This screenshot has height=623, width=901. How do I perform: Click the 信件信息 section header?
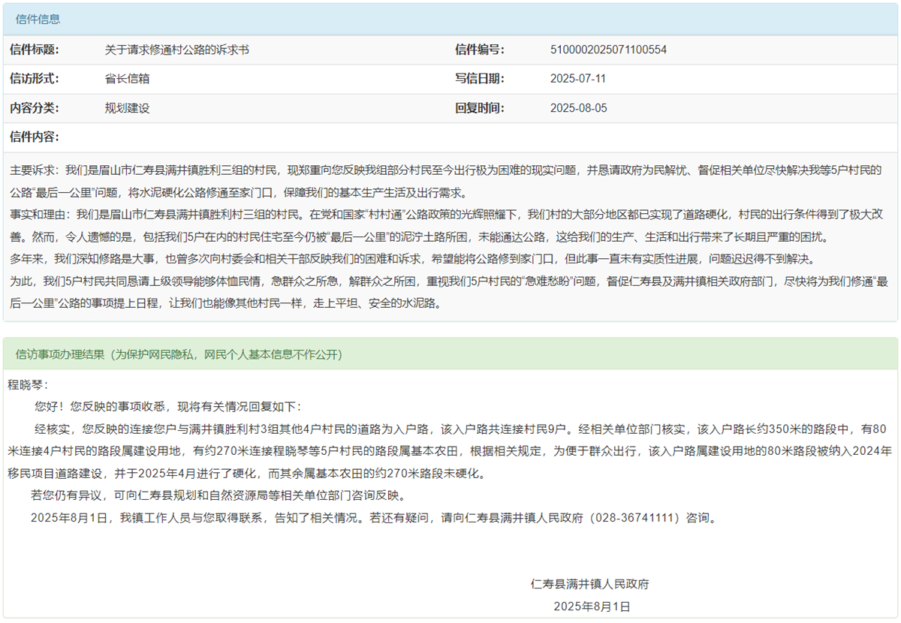pyautogui.click(x=38, y=20)
